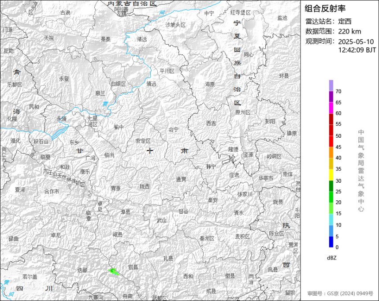Click the dBZ unit label
Viewport: 379px width, 301px height.
coord(331,258)
